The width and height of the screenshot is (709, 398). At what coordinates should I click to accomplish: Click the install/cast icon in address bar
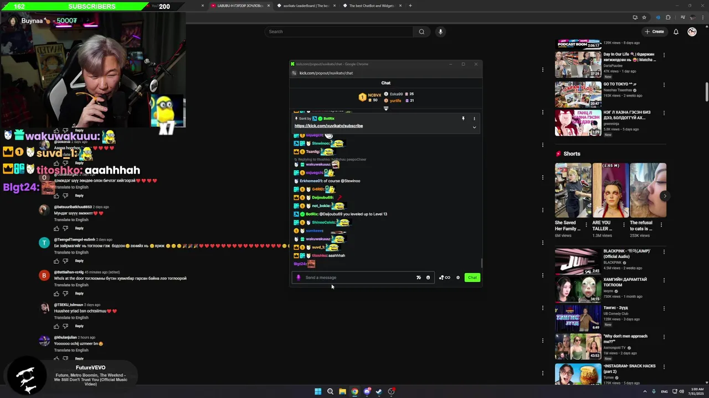click(x=635, y=17)
